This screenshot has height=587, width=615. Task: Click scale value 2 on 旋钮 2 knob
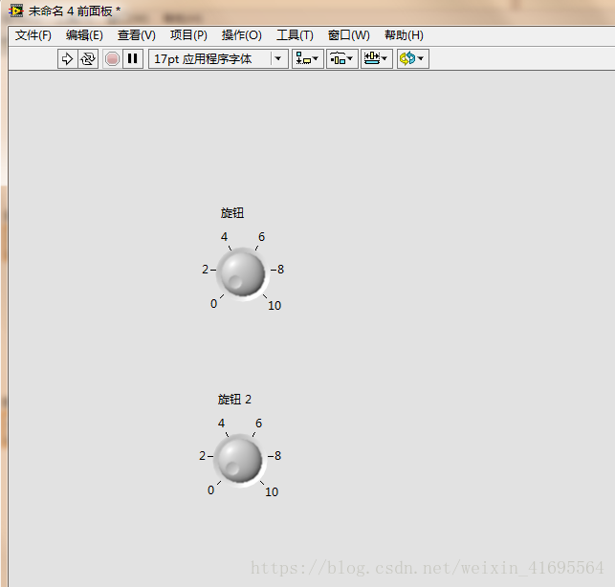click(x=203, y=456)
